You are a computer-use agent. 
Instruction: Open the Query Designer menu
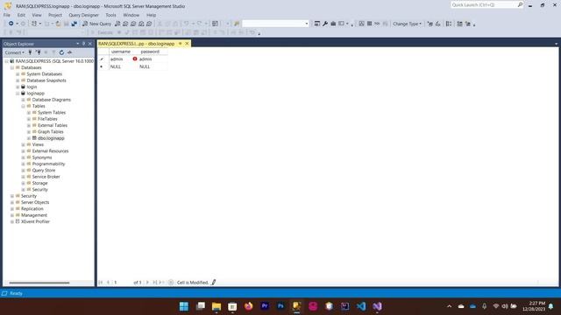coord(83,15)
